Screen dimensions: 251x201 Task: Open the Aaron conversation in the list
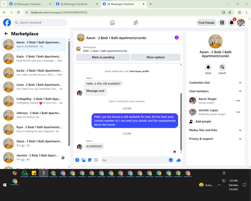click(x=34, y=45)
